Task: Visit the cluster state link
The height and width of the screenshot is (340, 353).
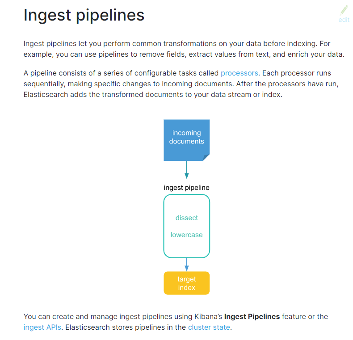Action: click(209, 327)
